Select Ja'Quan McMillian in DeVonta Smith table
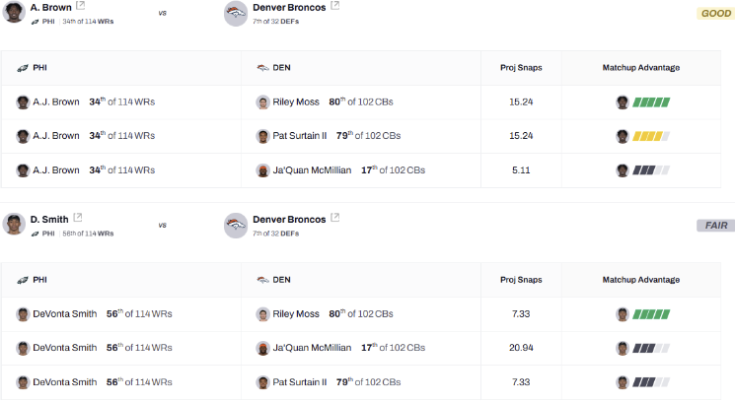Viewport: 735px width, 403px height. click(x=311, y=348)
